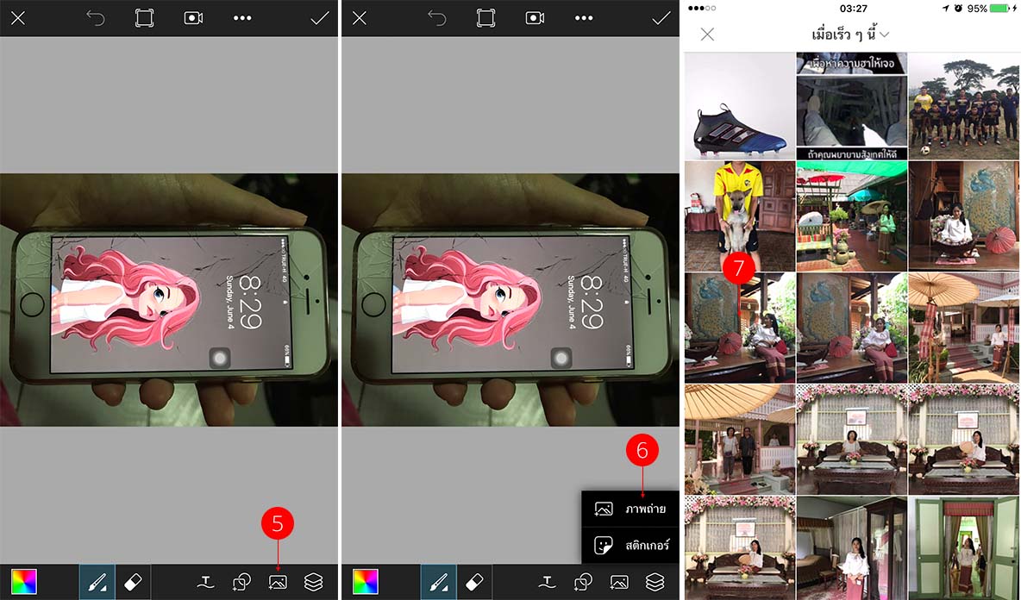Toggle the Eraser tool in the leftmost editor
The image size is (1021, 600).
point(133,583)
